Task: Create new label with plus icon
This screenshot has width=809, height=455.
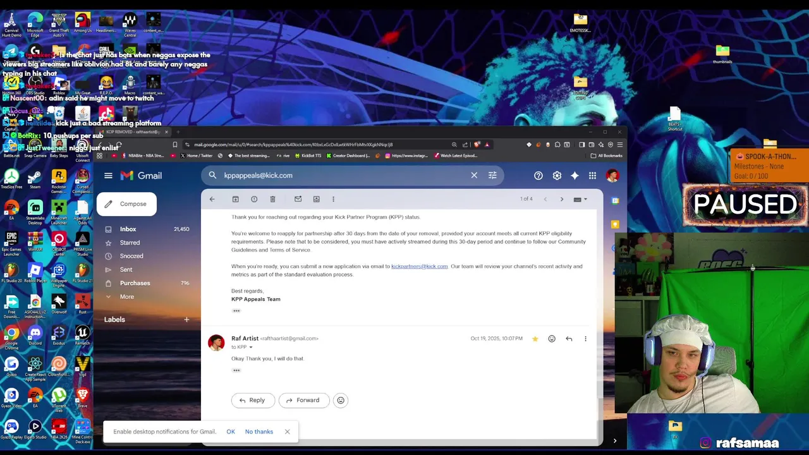Action: pos(186,320)
